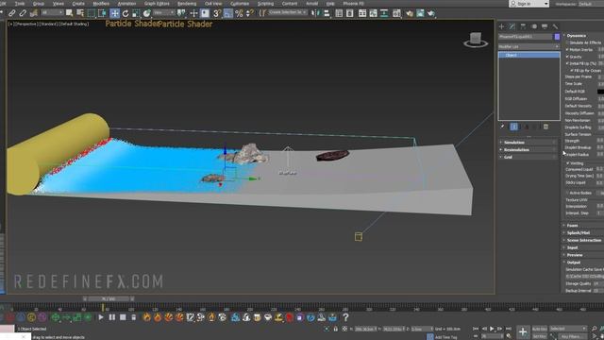Image resolution: width=604 pixels, height=340 pixels.
Task: Open the Modifiers menu
Action: click(x=101, y=4)
